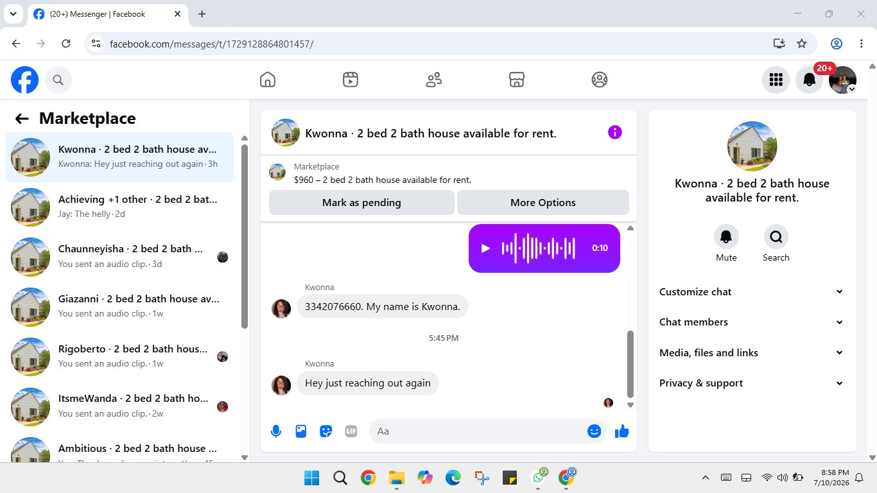Open the Kwonna conversation in the list
This screenshot has height=493, width=877.
[119, 157]
